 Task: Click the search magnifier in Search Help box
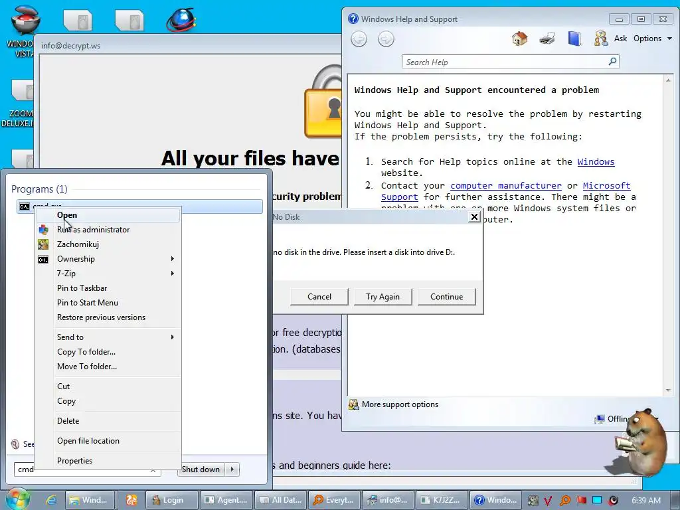tap(612, 62)
